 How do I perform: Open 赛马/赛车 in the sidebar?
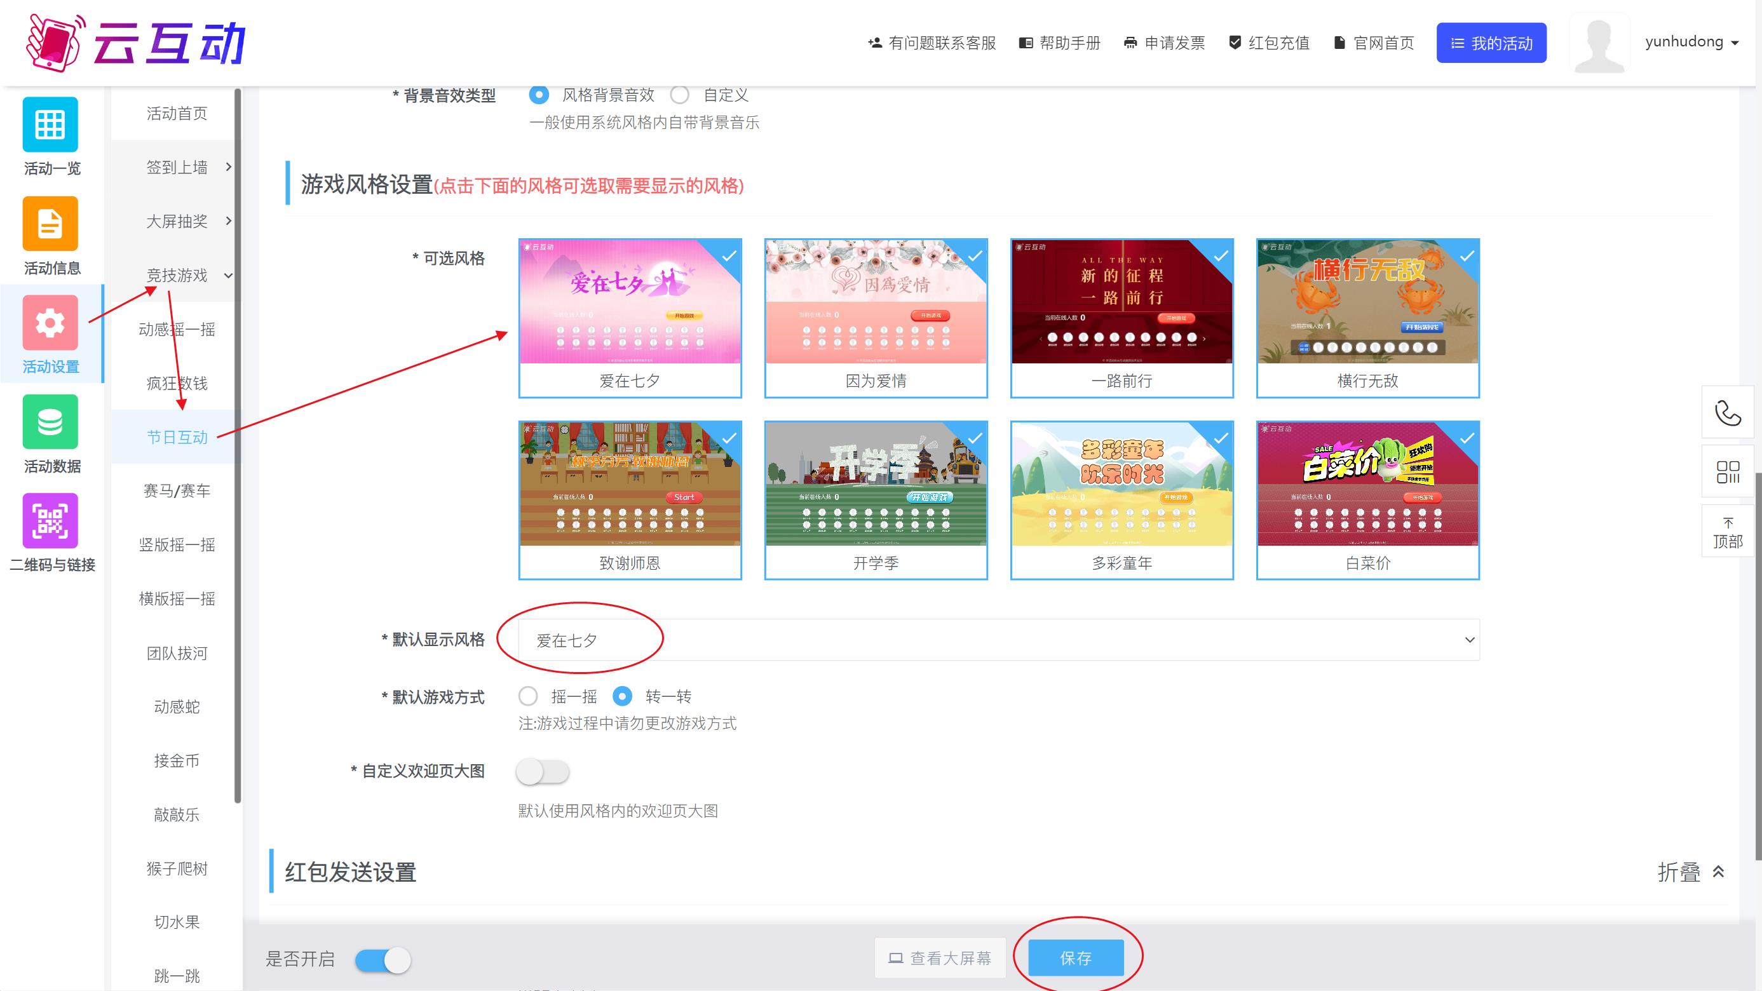point(177,490)
